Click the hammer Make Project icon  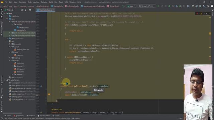coord(123,6)
